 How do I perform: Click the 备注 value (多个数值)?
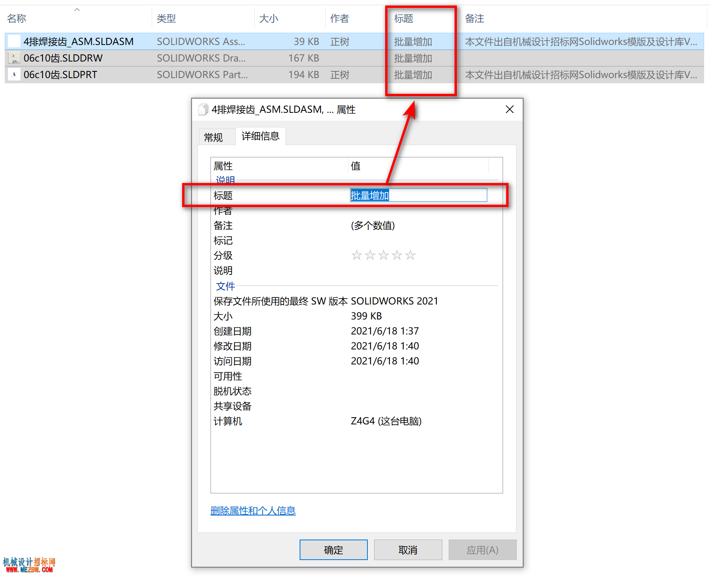[x=373, y=226]
